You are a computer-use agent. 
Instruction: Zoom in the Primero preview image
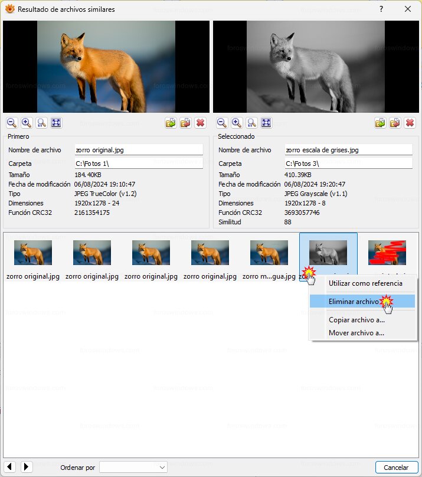[27, 123]
